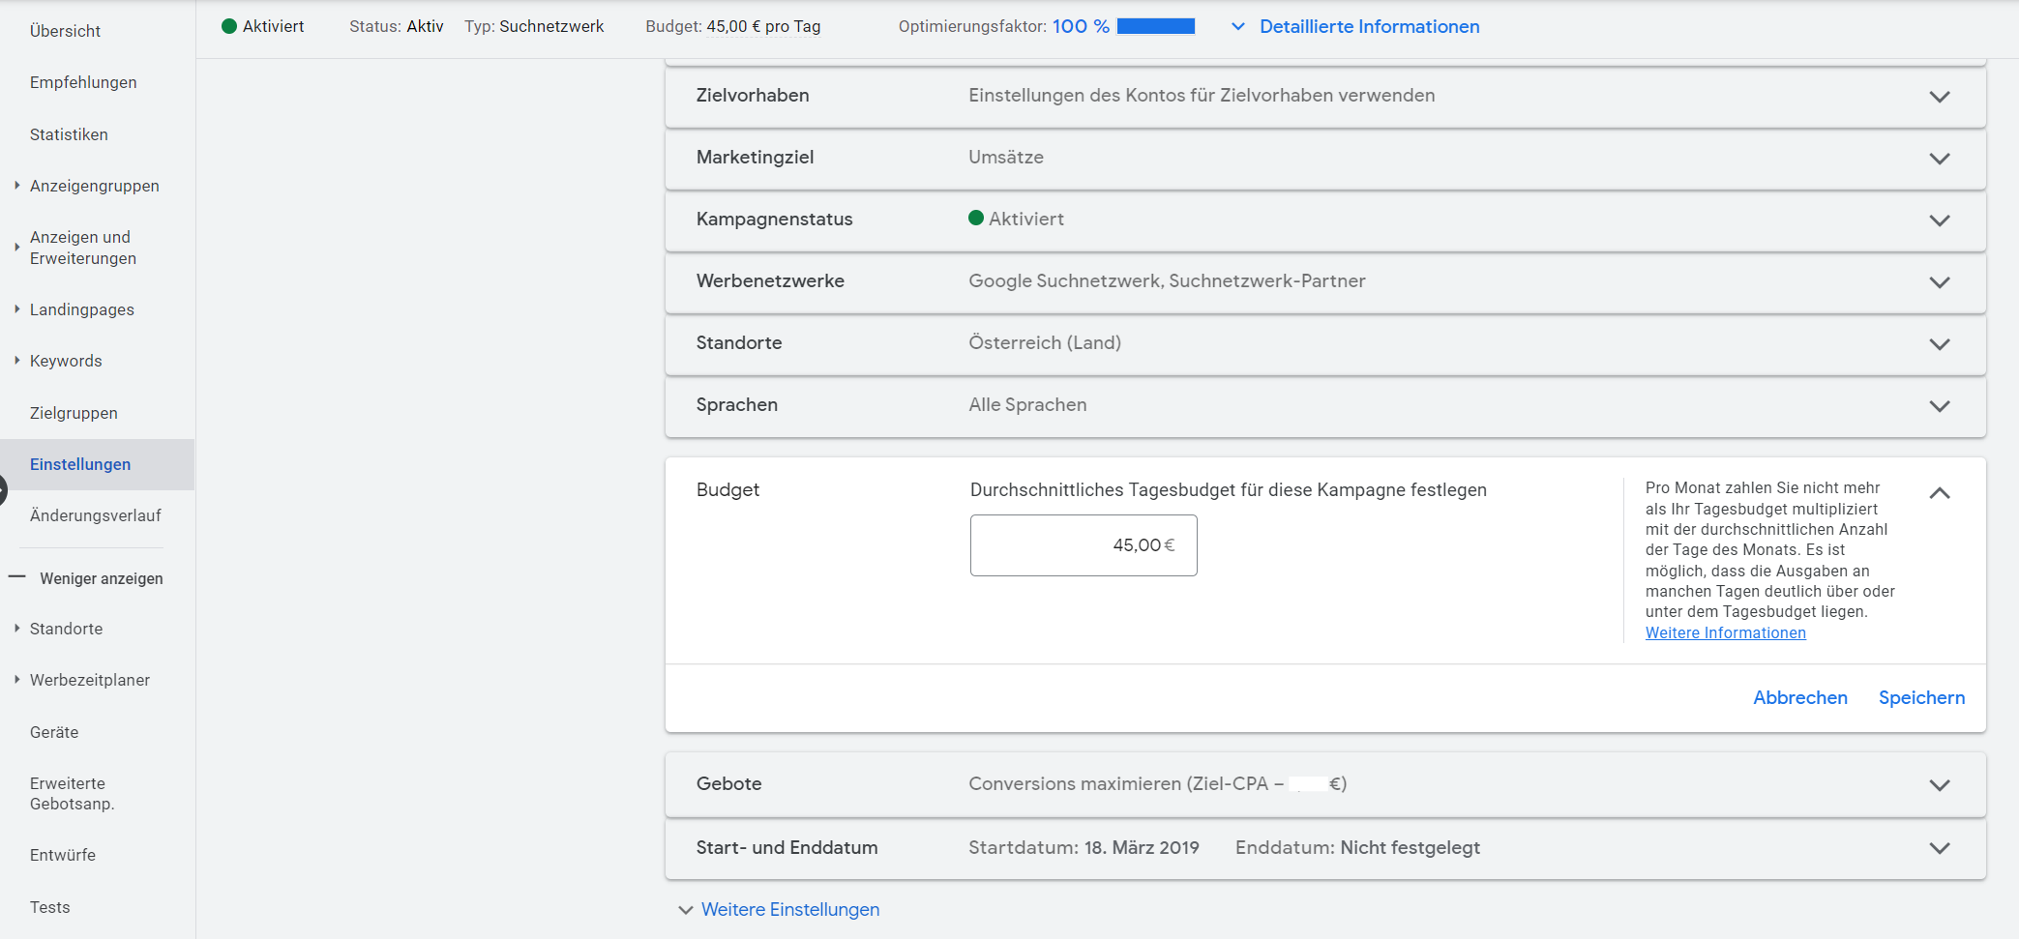Click the optimization factor progress bar
Image resolution: width=2019 pixels, height=939 pixels.
click(x=1155, y=26)
